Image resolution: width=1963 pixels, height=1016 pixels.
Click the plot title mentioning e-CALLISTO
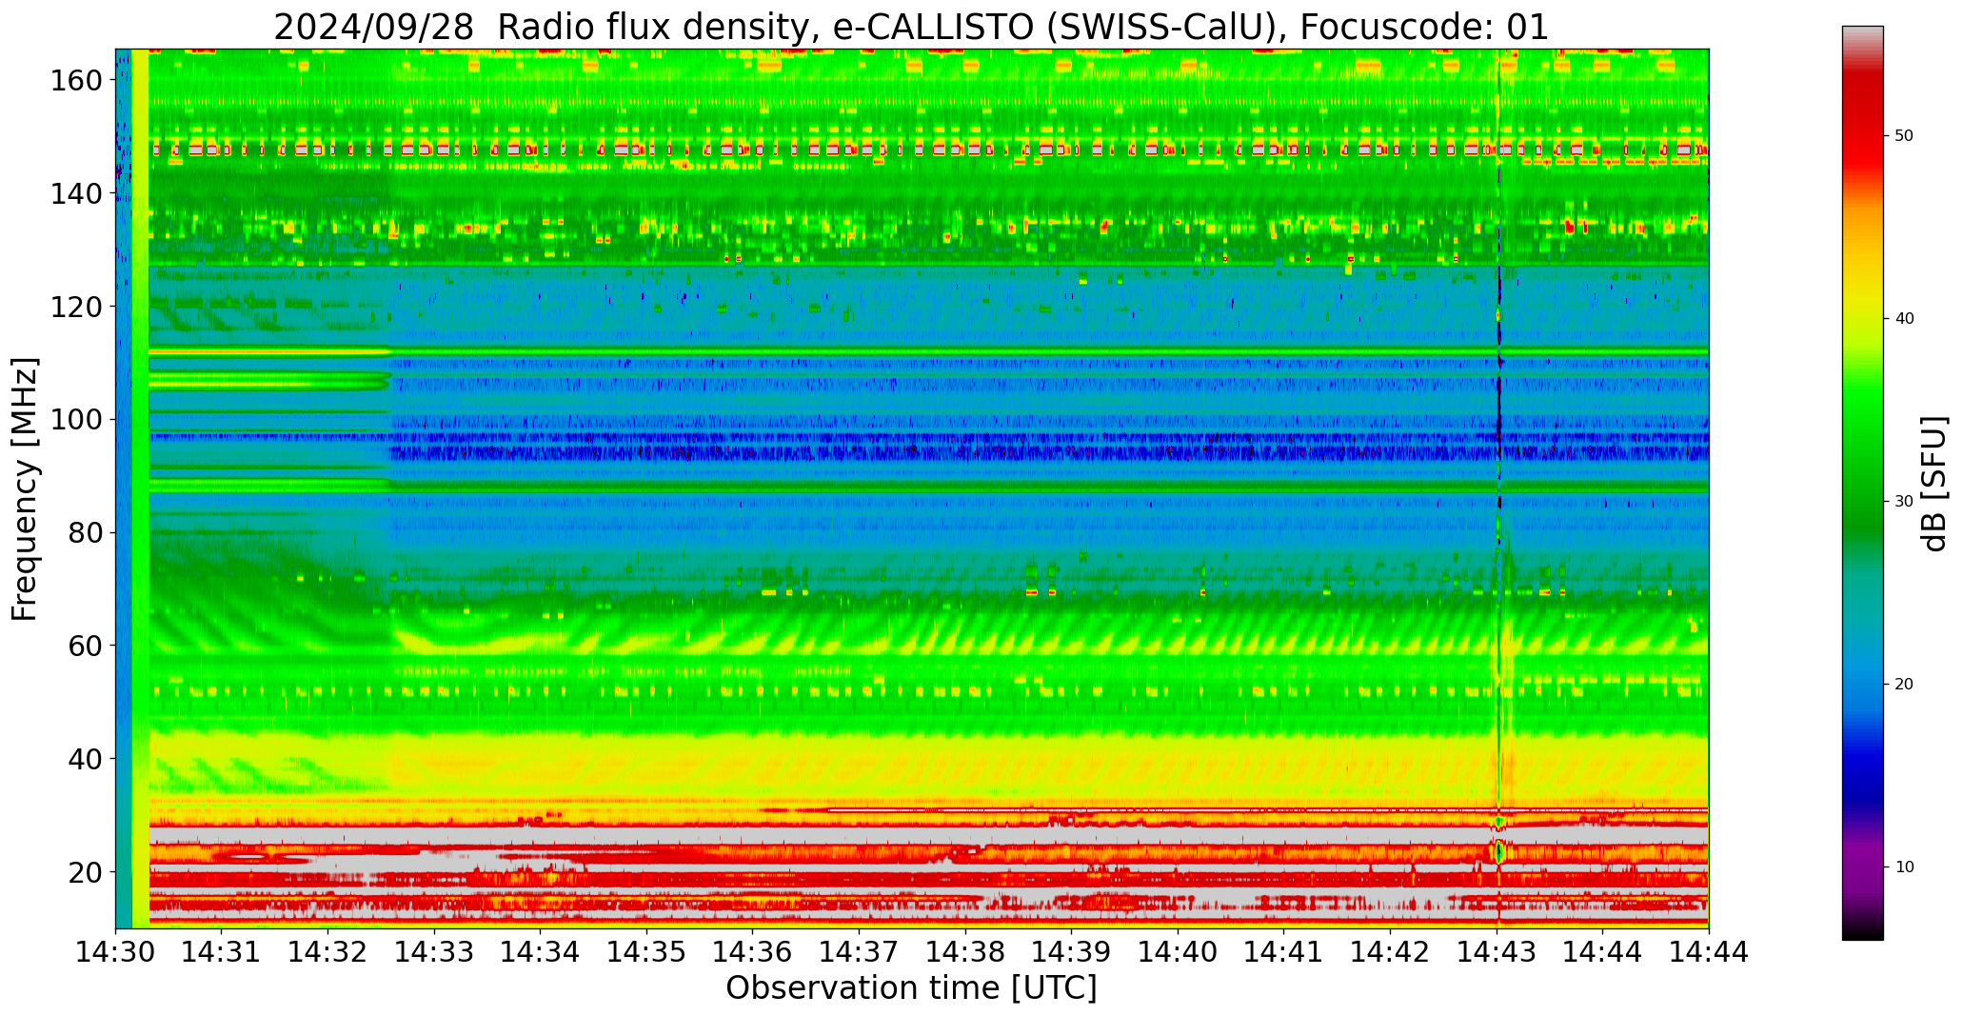911,28
